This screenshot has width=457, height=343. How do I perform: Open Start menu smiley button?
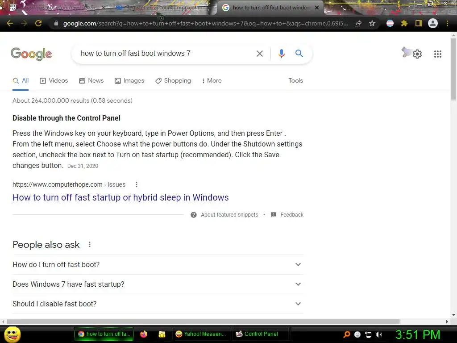[12, 334]
